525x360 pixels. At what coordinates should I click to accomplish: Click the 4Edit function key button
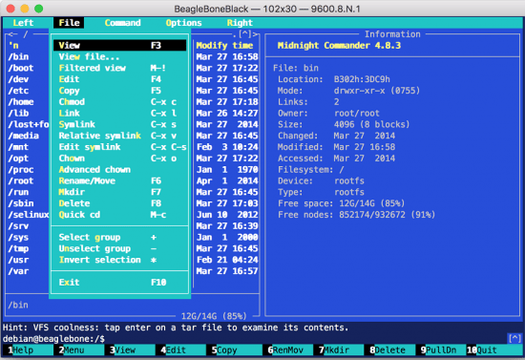(180, 350)
